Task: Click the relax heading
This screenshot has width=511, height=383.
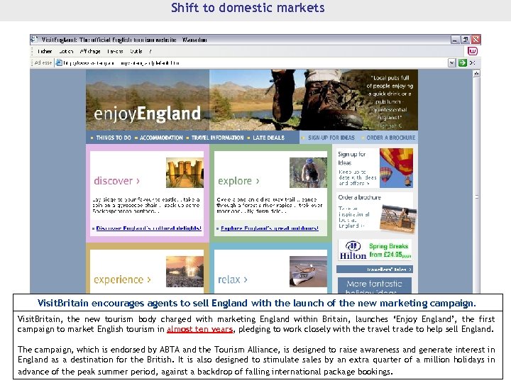Action: click(x=232, y=279)
